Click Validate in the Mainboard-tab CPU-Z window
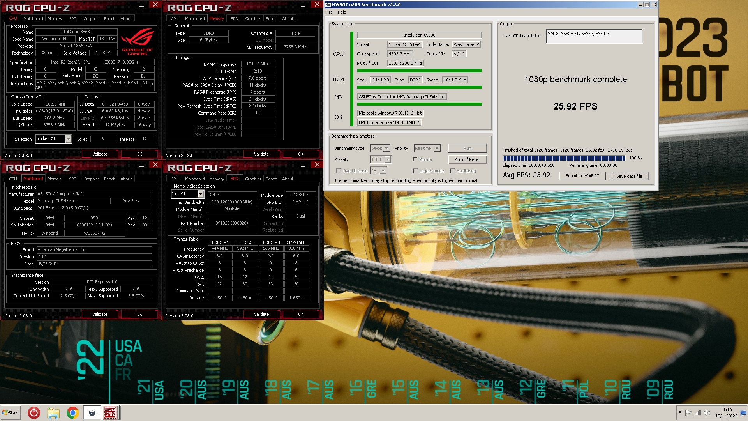 pos(100,314)
